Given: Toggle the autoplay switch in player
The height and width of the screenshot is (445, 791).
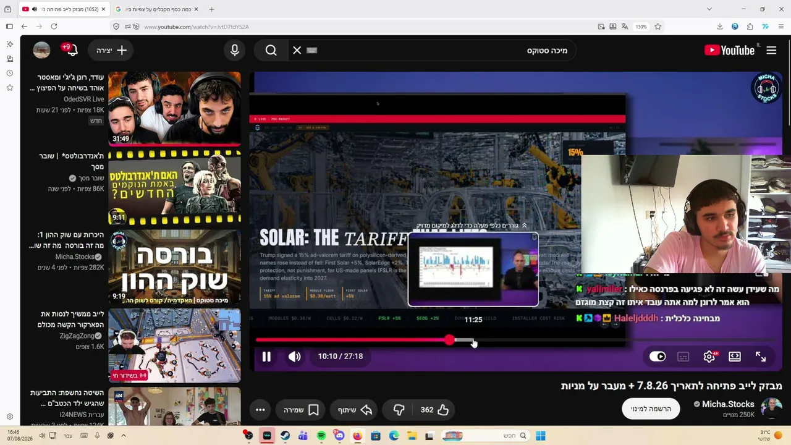Looking at the screenshot, I should point(658,357).
